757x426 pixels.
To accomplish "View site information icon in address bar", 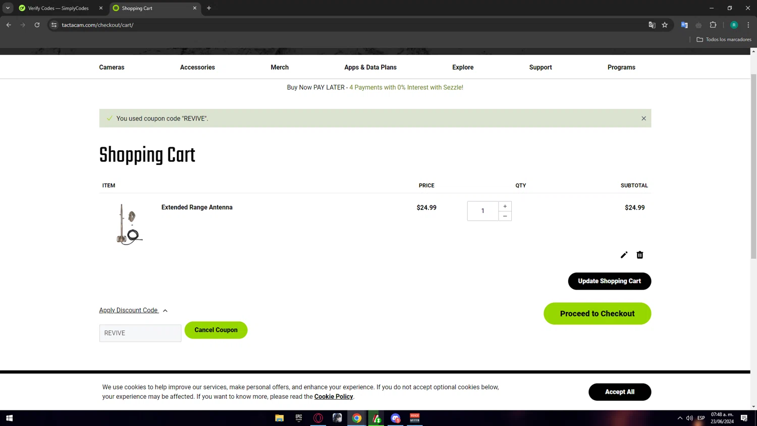I will tap(54, 25).
